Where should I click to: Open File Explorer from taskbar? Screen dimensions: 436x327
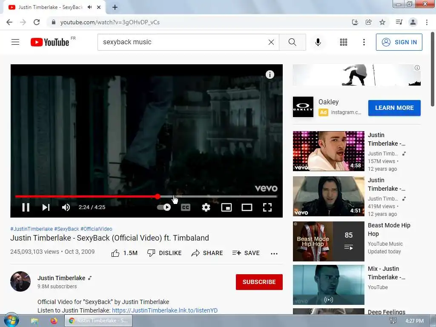pos(34,321)
